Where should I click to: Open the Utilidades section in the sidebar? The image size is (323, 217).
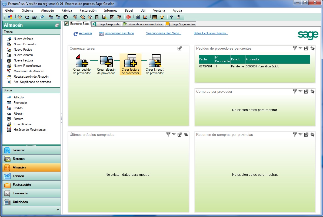click(x=32, y=202)
